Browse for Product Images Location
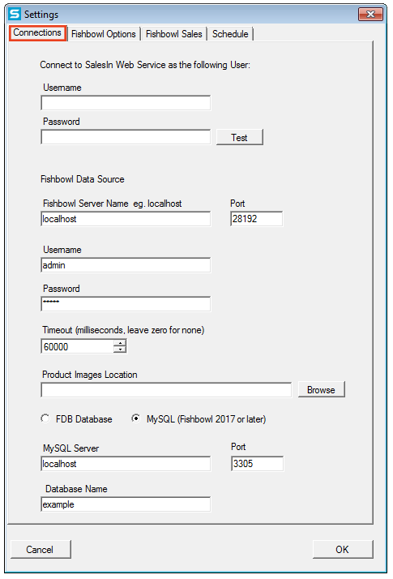 [321, 389]
